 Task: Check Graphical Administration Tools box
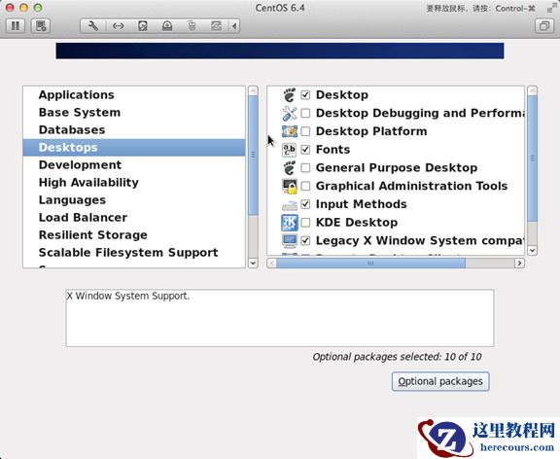click(x=305, y=186)
